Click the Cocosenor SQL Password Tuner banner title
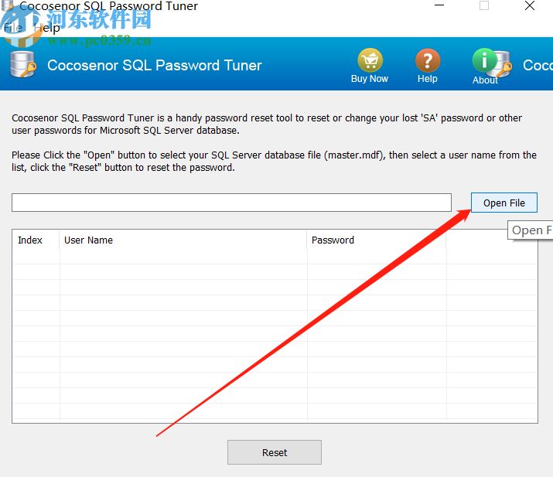 point(155,65)
